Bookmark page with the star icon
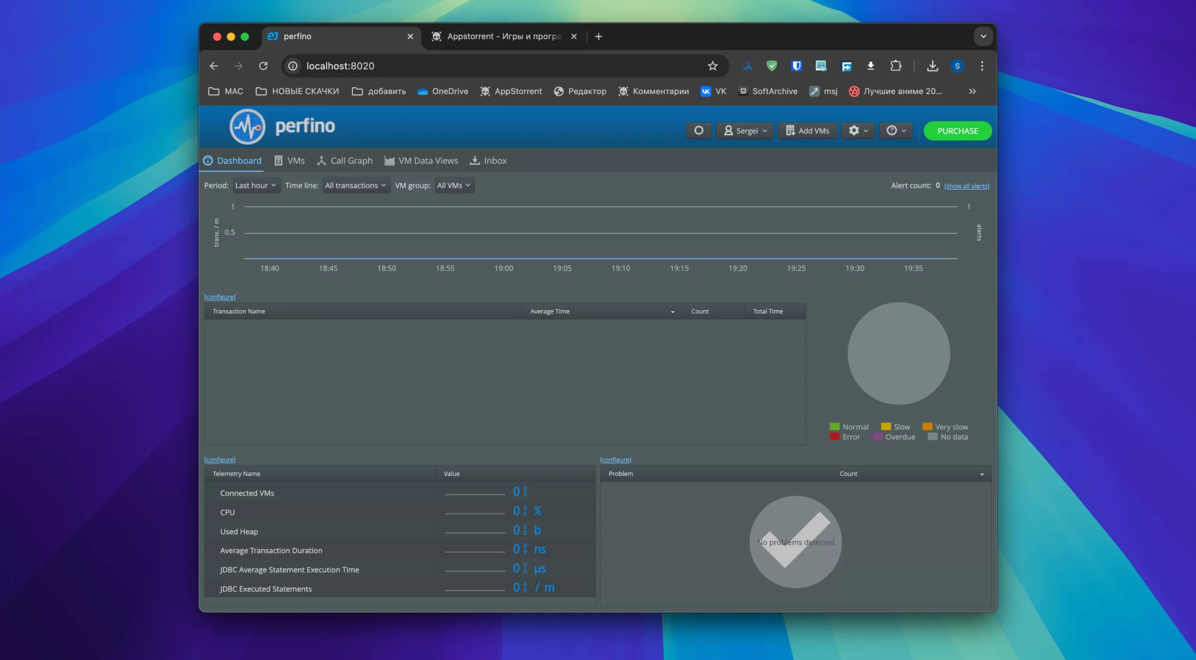The width and height of the screenshot is (1196, 660). pyautogui.click(x=712, y=66)
